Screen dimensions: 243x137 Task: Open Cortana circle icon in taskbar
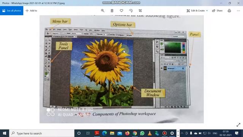click(x=79, y=133)
